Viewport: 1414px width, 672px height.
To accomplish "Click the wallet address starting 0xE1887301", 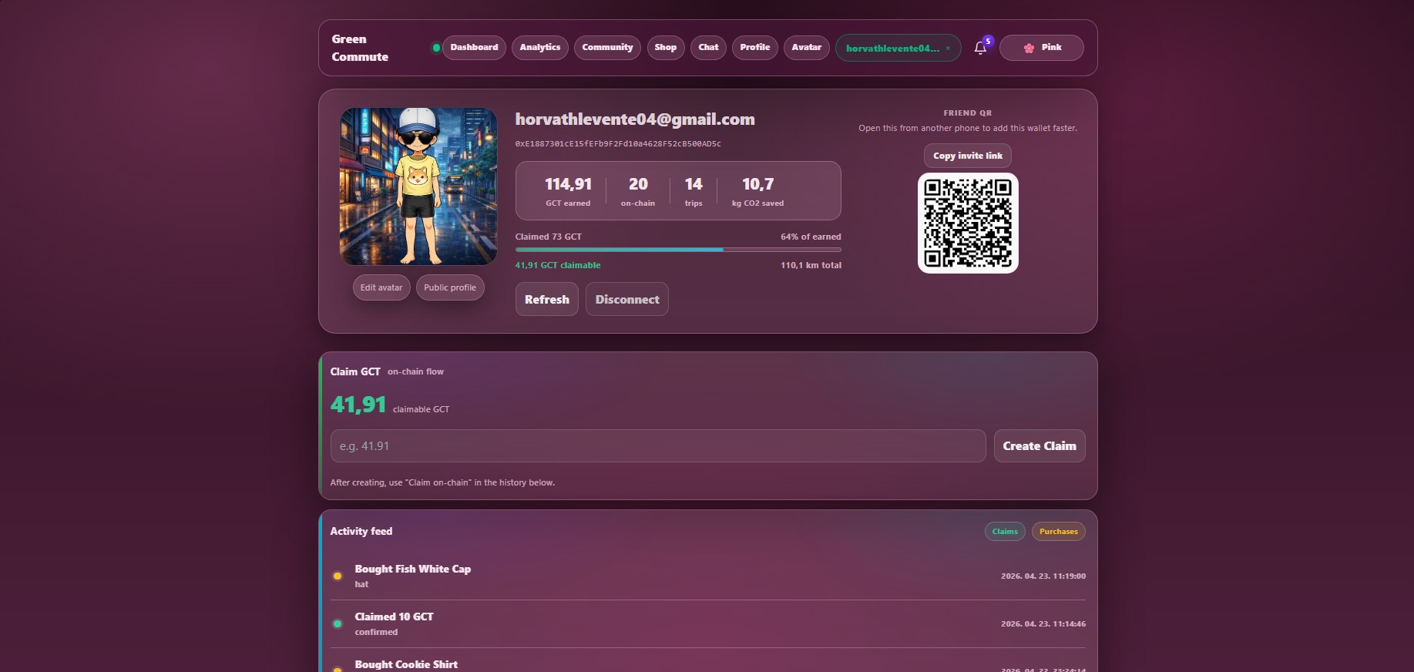I will [618, 144].
